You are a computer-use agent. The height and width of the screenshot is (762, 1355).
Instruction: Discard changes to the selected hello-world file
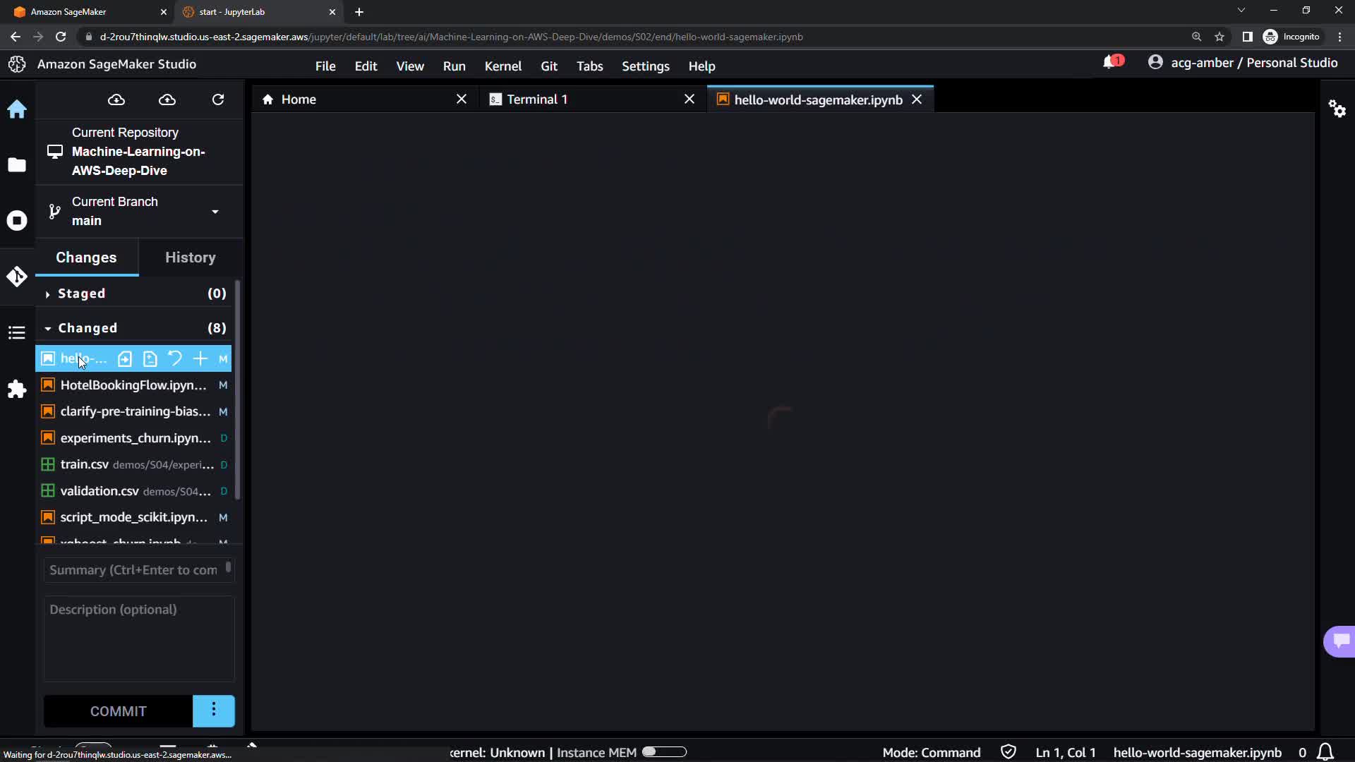coord(175,358)
